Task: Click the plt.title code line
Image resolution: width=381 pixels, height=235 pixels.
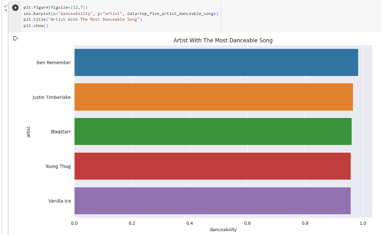Action: click(83, 19)
